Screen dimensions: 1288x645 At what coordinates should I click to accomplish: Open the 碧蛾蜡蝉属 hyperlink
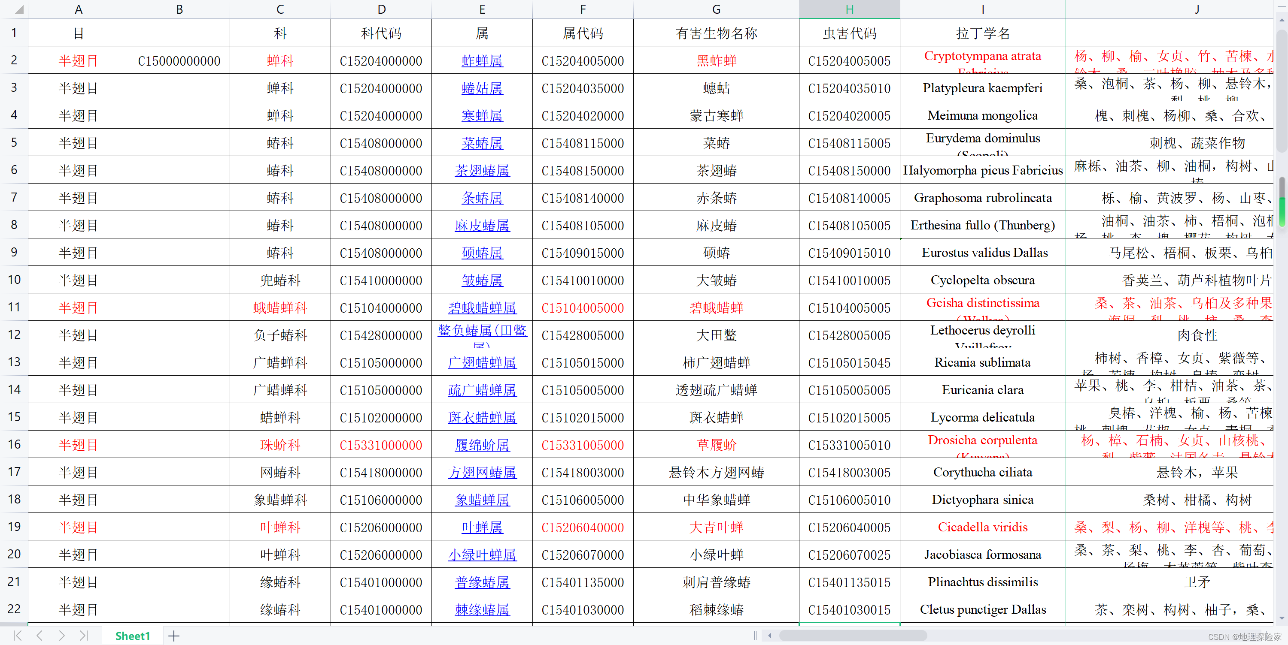pos(482,308)
